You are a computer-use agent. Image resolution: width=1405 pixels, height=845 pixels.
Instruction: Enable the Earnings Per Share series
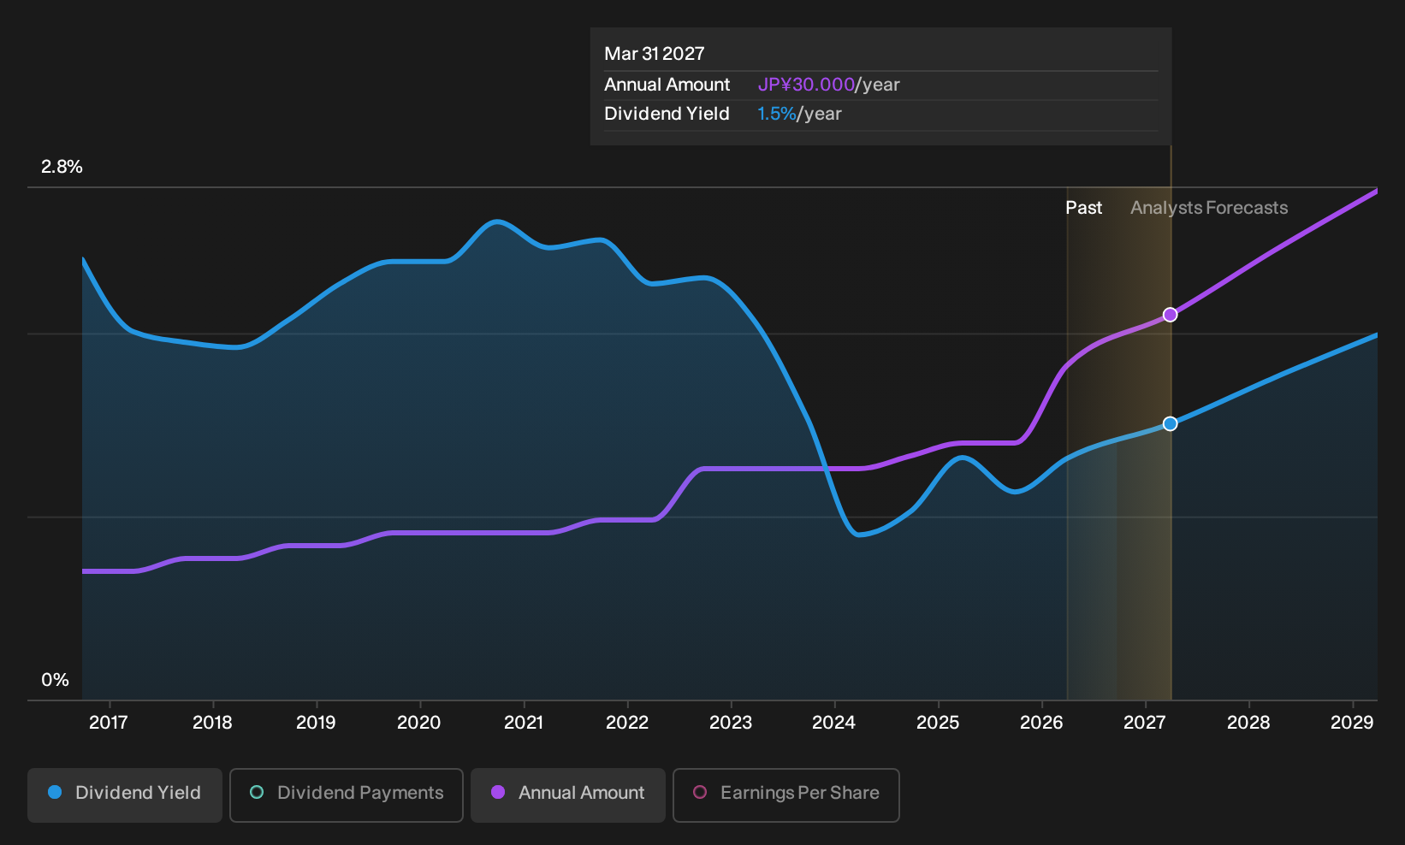786,795
